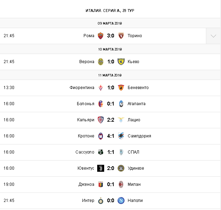Click the Roma club crest icon

coord(101,36)
